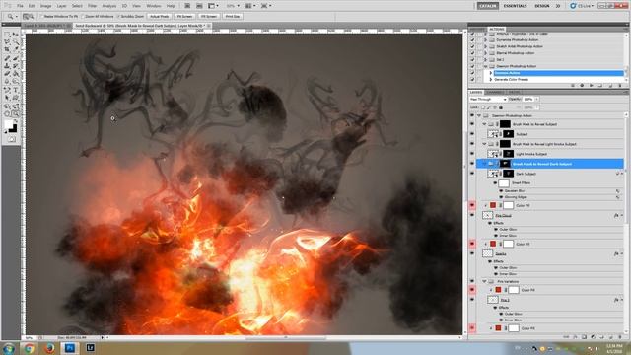
Task: Open the Layer menu
Action: click(x=61, y=6)
